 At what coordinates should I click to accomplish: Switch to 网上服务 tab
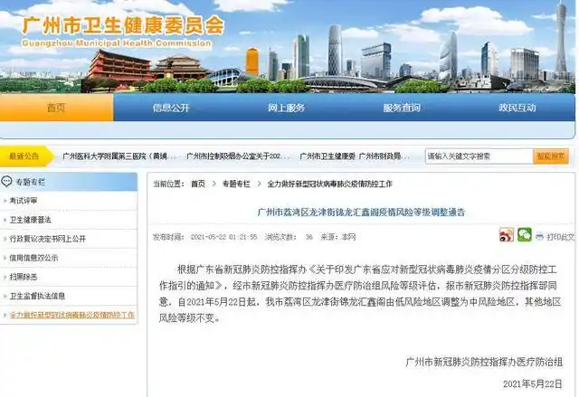point(287,108)
